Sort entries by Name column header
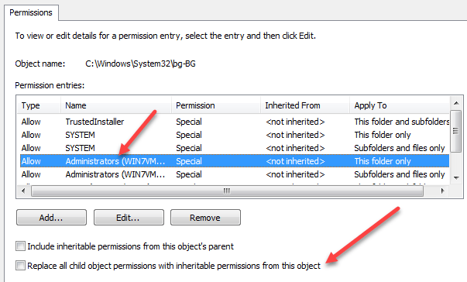The image size is (467, 282). point(116,105)
